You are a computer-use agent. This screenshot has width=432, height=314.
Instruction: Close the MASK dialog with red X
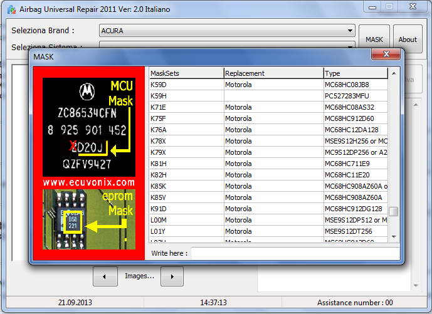point(386,54)
